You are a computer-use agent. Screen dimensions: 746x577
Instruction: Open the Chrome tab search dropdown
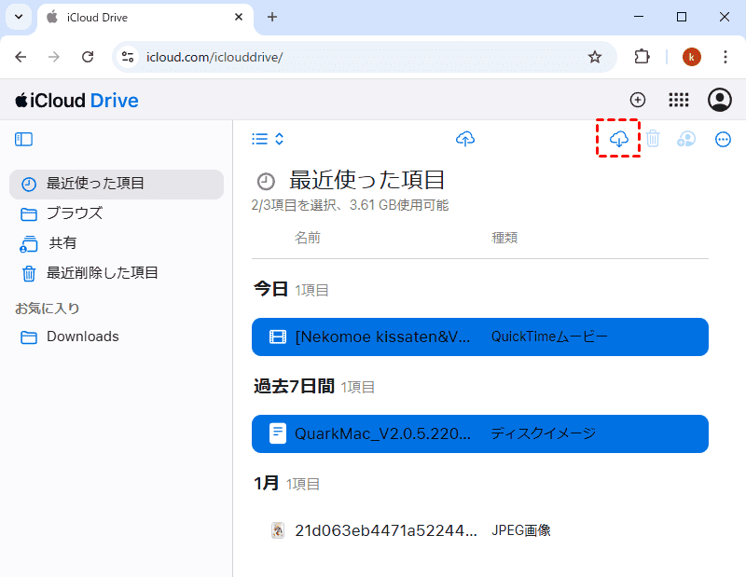point(19,17)
